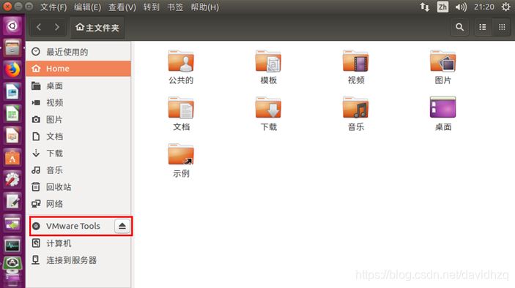Open the 示例 link folder

pos(181,161)
